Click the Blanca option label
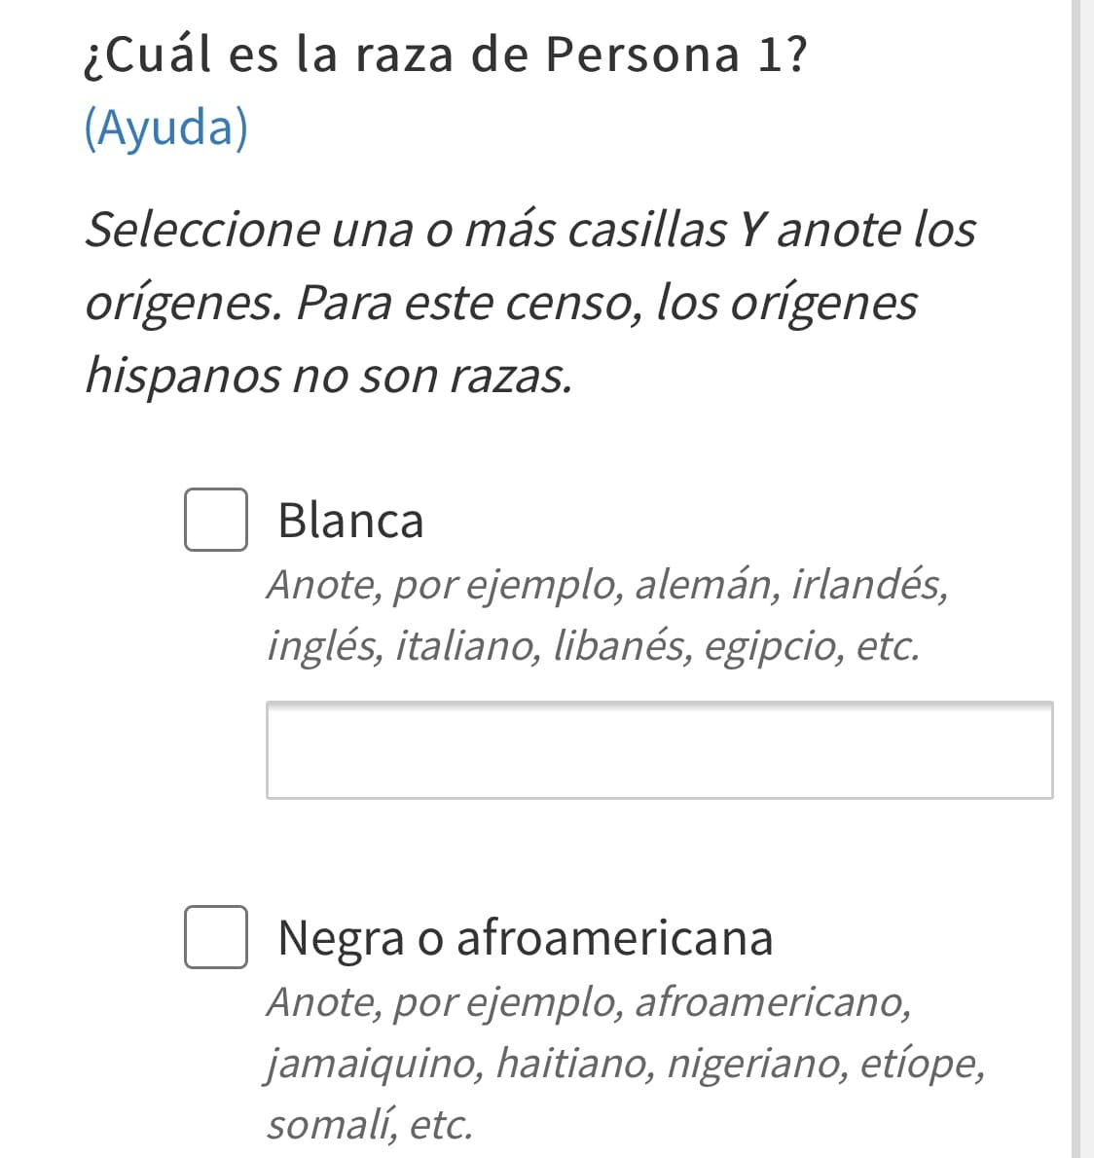This screenshot has height=1158, width=1094. coord(352,521)
